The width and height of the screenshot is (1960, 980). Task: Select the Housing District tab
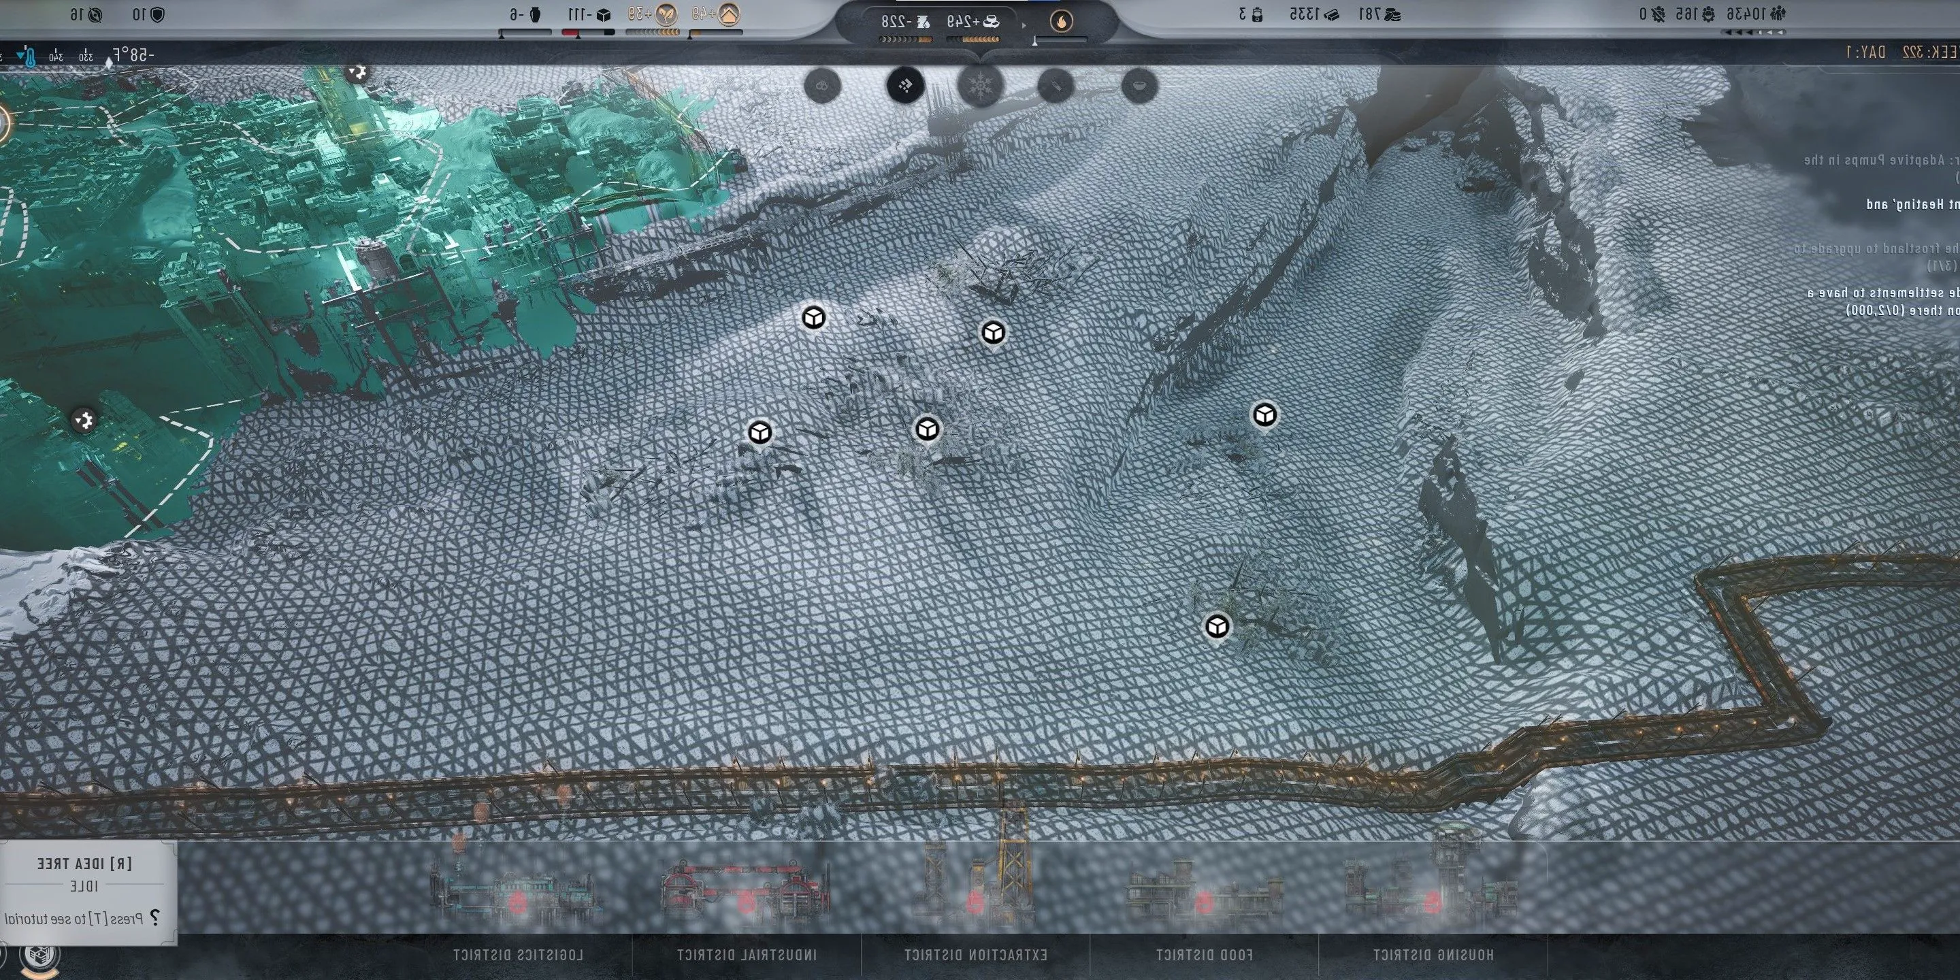[x=1433, y=954]
